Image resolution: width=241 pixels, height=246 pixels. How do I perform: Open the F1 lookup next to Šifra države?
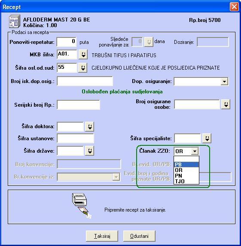pyautogui.click(x=89, y=151)
